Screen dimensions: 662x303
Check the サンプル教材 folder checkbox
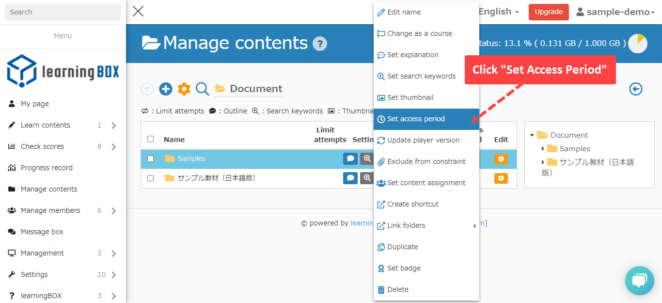coord(150,178)
